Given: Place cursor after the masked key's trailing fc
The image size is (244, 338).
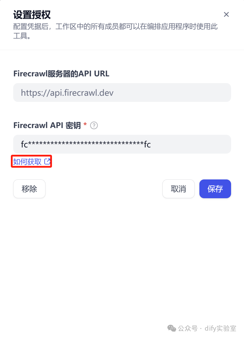Looking at the screenshot, I should coord(151,144).
